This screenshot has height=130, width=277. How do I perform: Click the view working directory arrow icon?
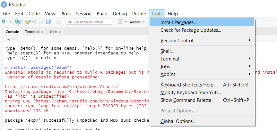click(x=14, y=39)
